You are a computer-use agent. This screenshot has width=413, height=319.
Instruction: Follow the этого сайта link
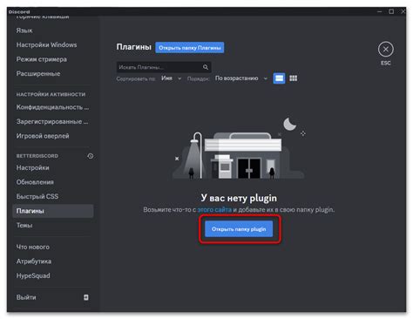point(214,209)
